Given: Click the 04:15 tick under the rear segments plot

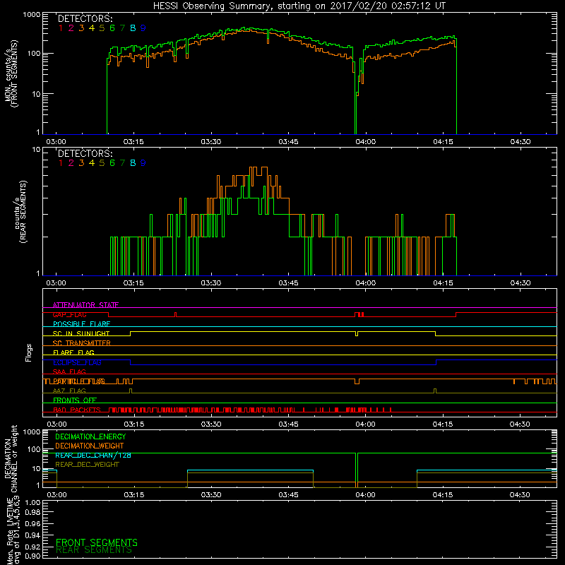Looking at the screenshot, I should (443, 283).
